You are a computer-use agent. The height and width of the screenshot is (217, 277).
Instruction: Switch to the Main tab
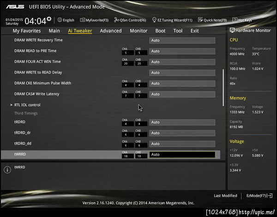pos(54,31)
